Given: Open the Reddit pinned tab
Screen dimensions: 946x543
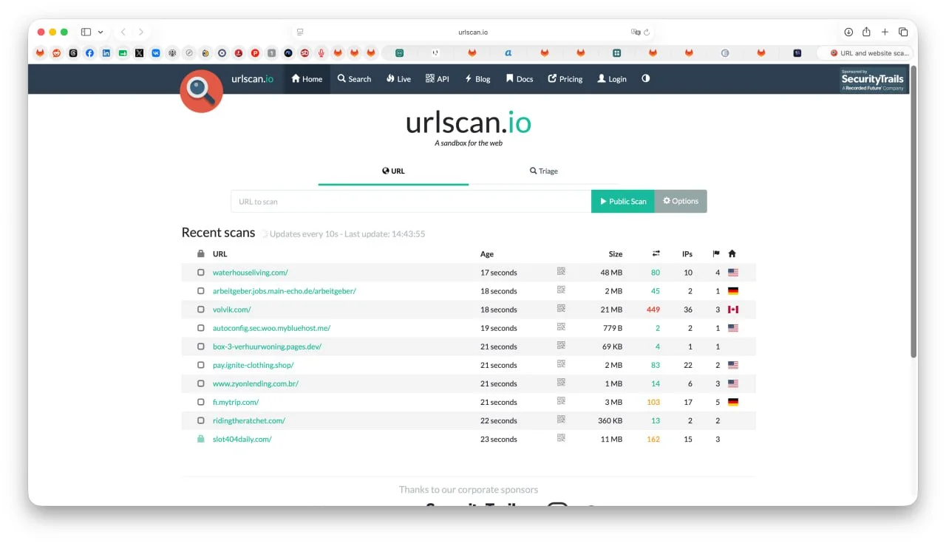Looking at the screenshot, I should pyautogui.click(x=57, y=53).
